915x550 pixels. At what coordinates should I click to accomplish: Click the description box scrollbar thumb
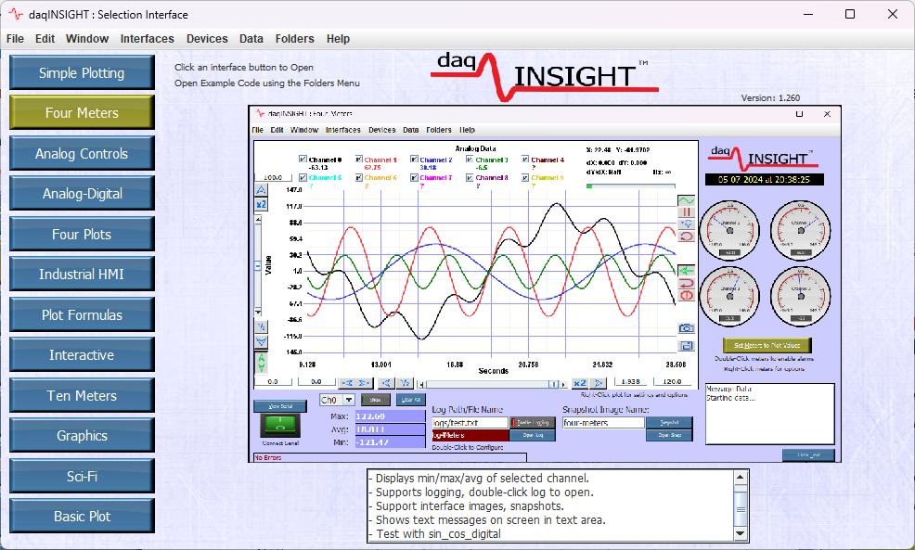pyautogui.click(x=740, y=509)
